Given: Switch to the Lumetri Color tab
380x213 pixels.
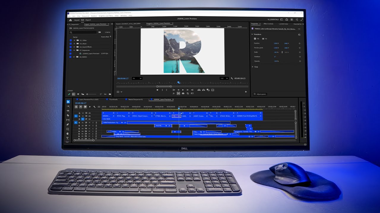Looking at the screenshot, I should [284, 24].
